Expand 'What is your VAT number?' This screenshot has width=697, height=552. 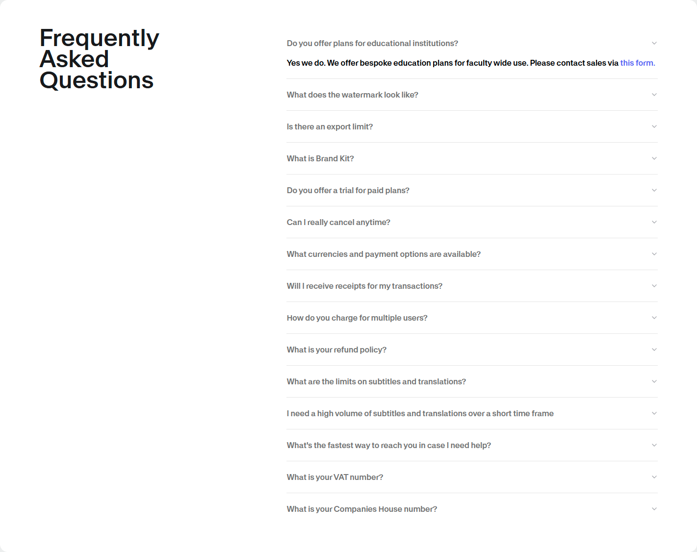[x=335, y=477]
